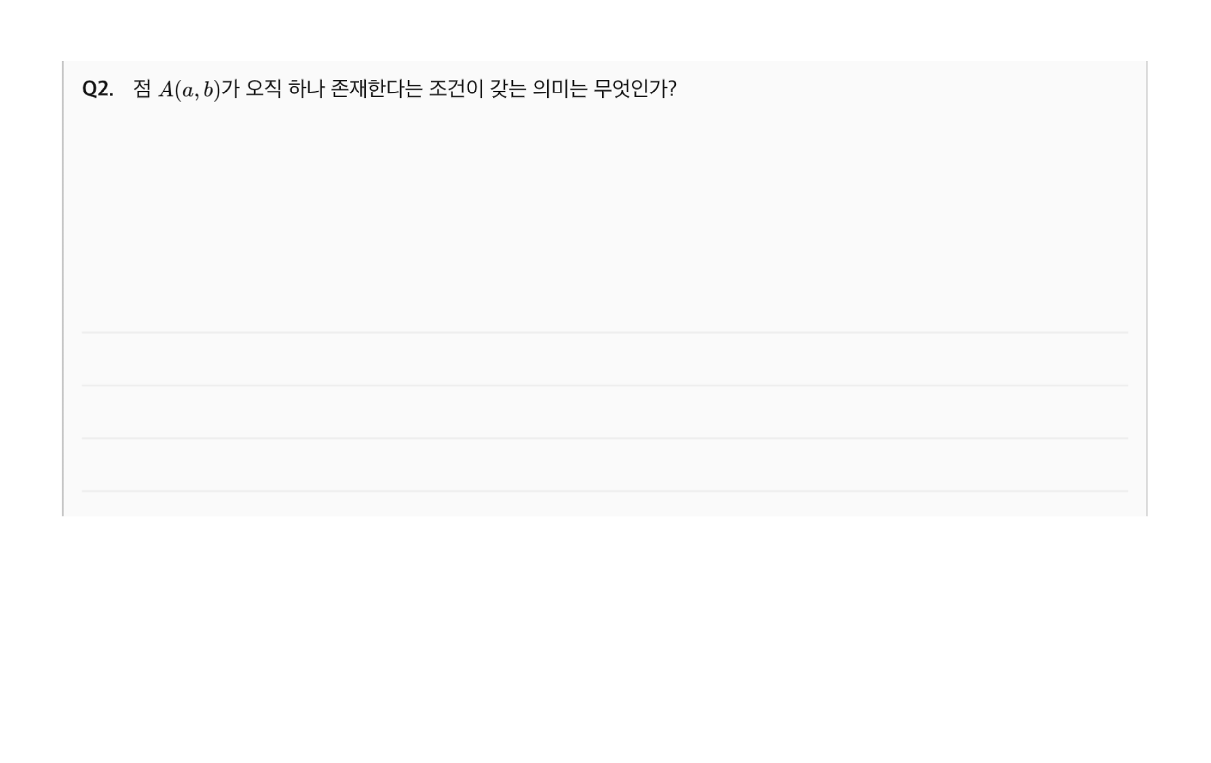The image size is (1211, 763).
Task: Click the right vertical border of question box
Action: [x=1147, y=288]
